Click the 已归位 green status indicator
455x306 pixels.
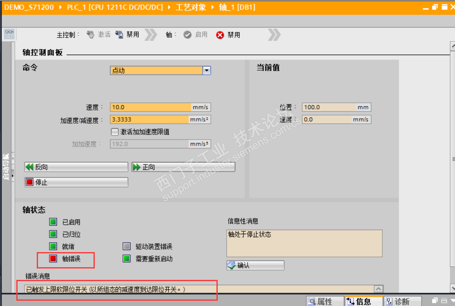tap(53, 234)
